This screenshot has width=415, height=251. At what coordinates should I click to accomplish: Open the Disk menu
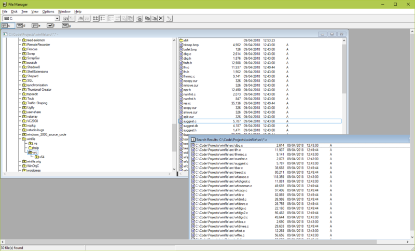click(x=15, y=11)
